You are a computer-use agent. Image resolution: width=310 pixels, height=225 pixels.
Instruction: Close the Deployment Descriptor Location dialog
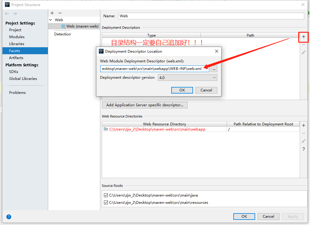(217, 51)
